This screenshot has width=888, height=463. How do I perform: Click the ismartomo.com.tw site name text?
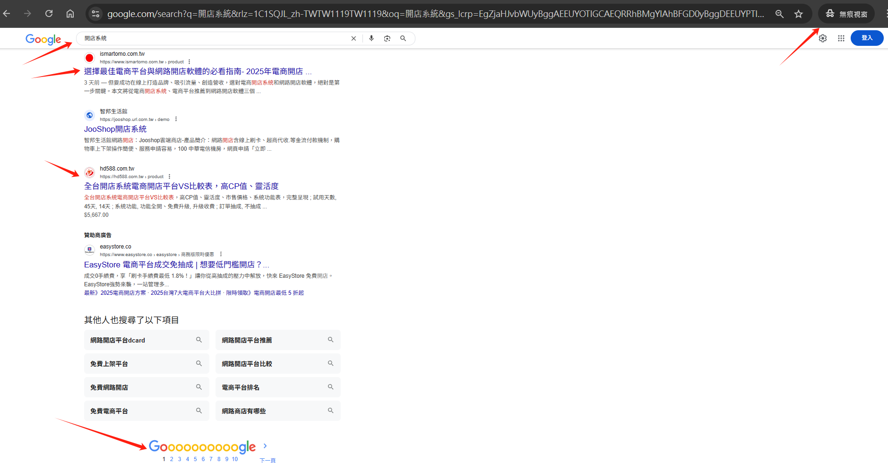tap(122, 54)
